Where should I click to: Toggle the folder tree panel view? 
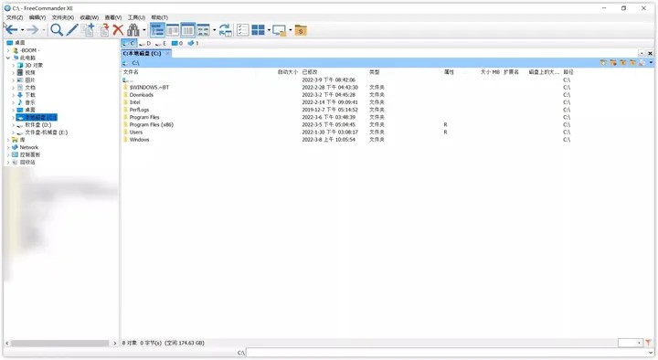click(157, 30)
